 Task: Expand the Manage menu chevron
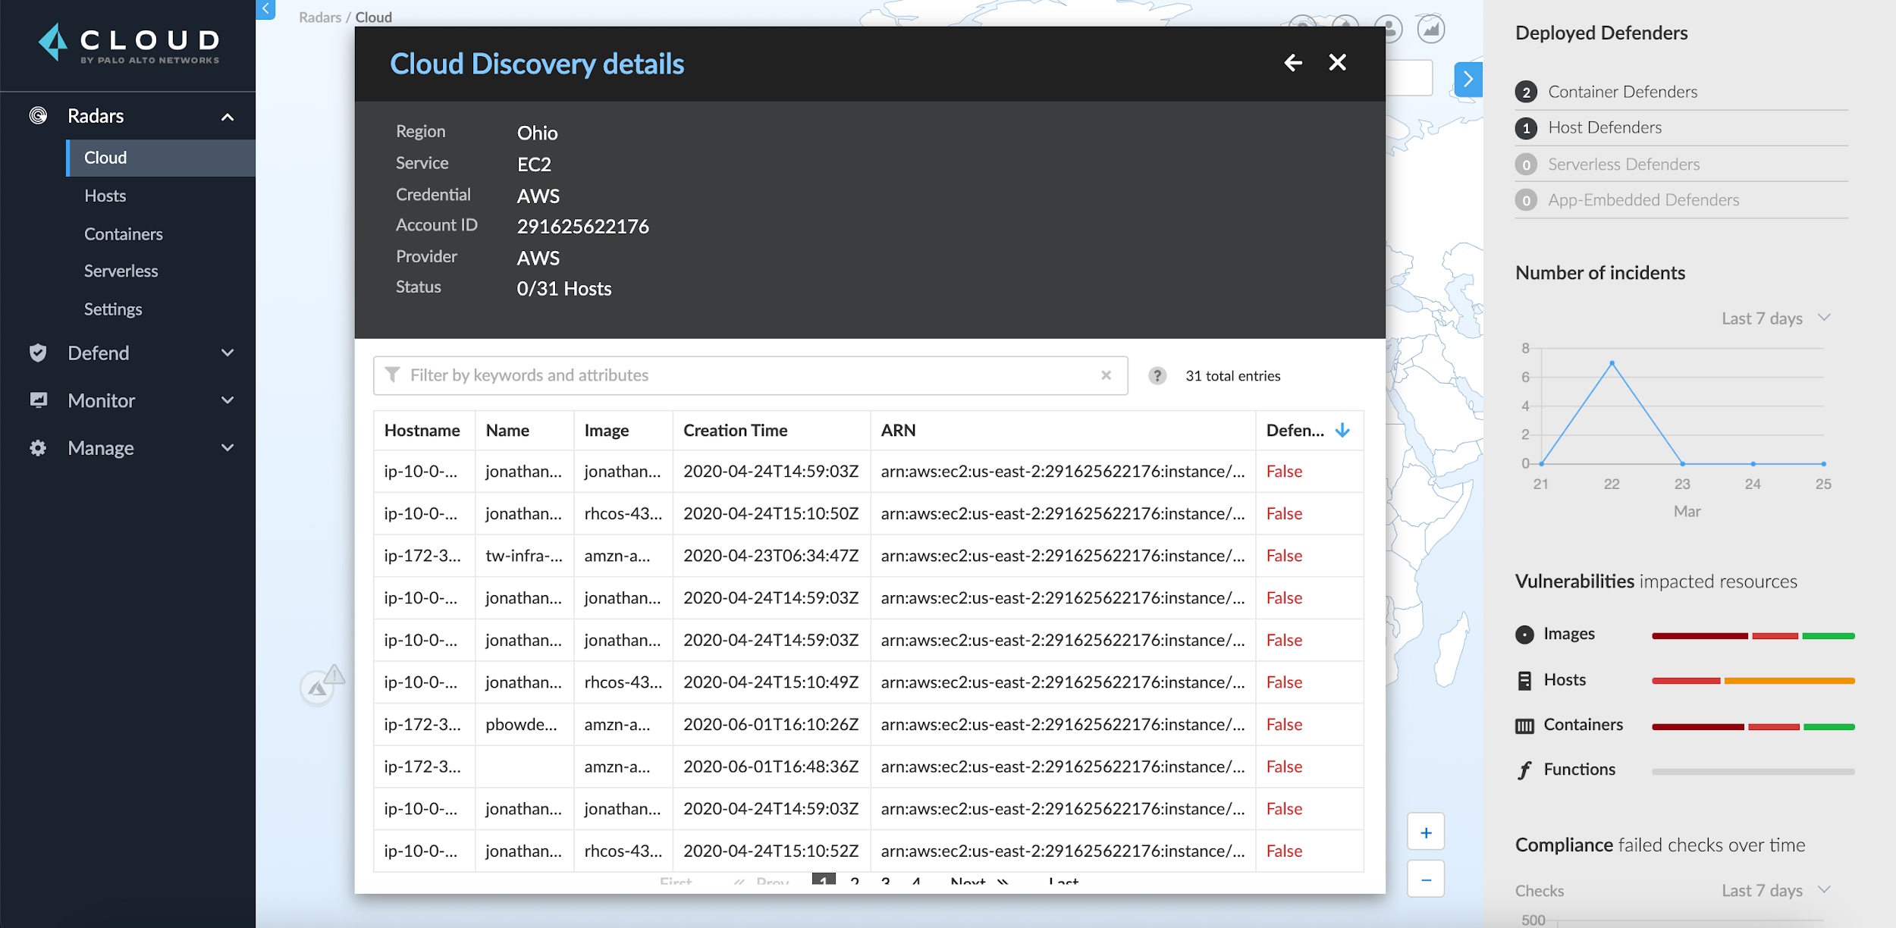(x=228, y=447)
